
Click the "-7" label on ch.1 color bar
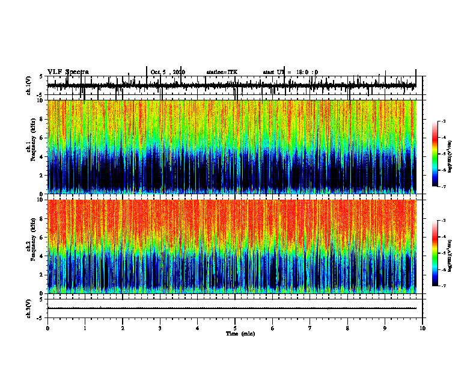coord(444,186)
